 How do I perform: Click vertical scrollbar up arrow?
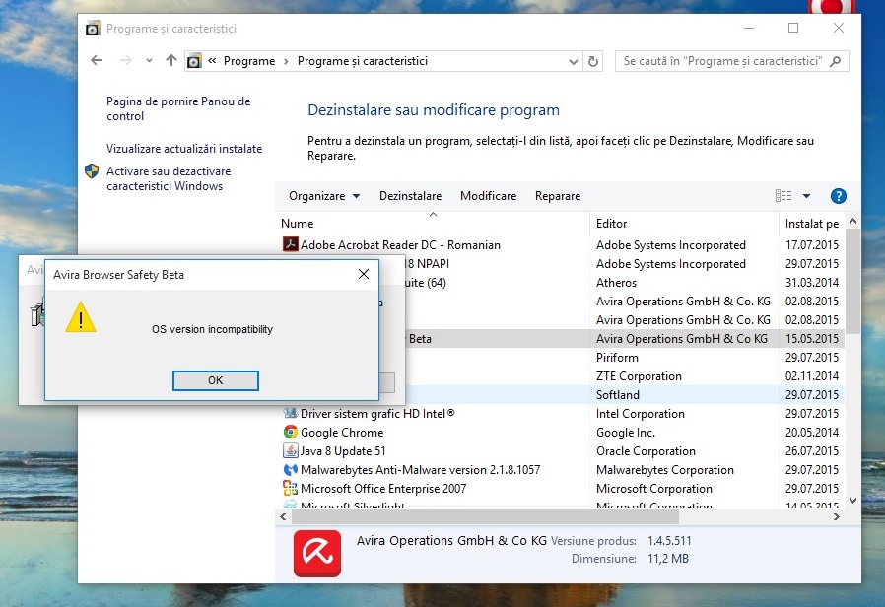click(x=852, y=222)
